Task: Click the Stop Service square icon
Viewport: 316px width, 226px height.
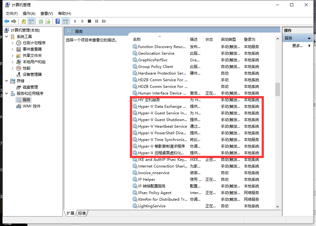Action: (89, 21)
